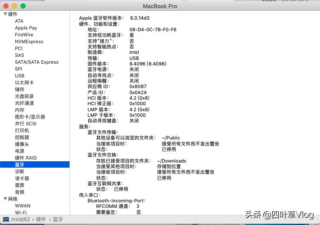
Task: Click the 硬件 category label in sidebar
Action: 13,14
